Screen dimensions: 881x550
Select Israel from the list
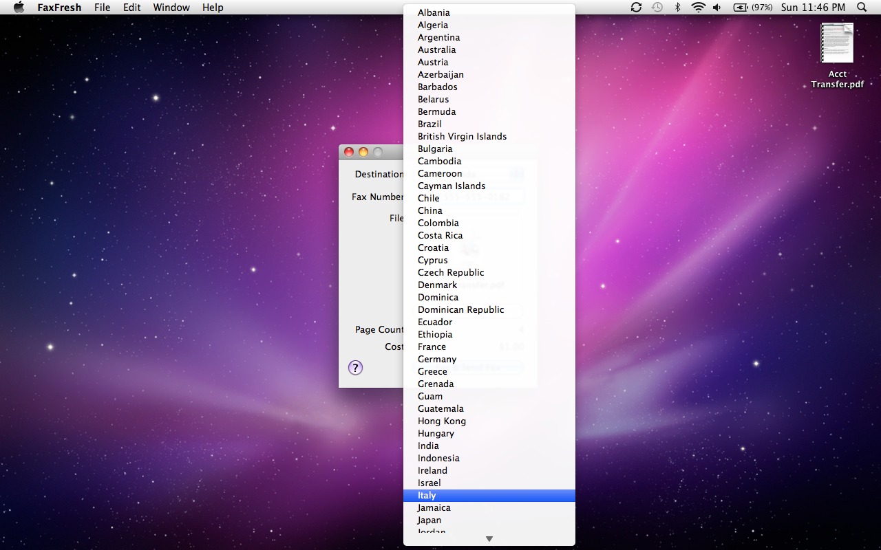(x=489, y=483)
